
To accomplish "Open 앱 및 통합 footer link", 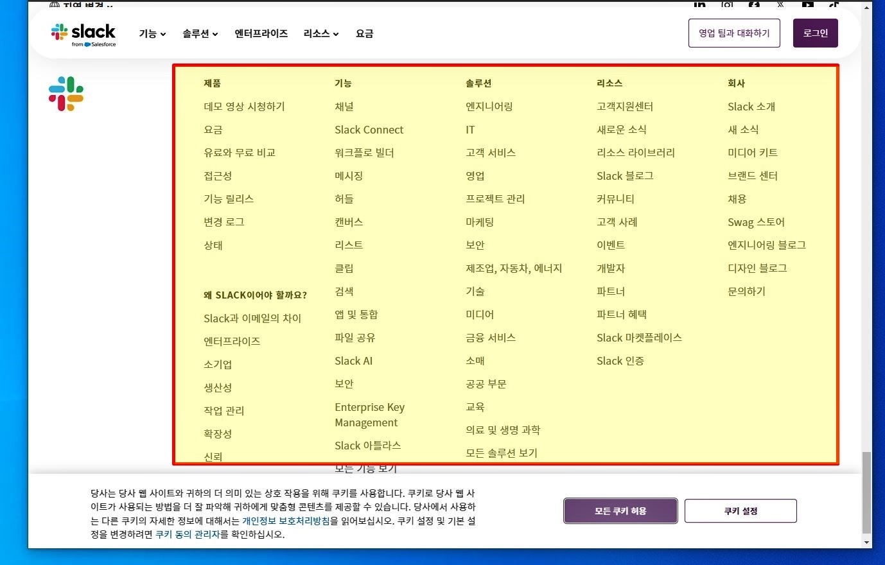I will click(x=356, y=315).
